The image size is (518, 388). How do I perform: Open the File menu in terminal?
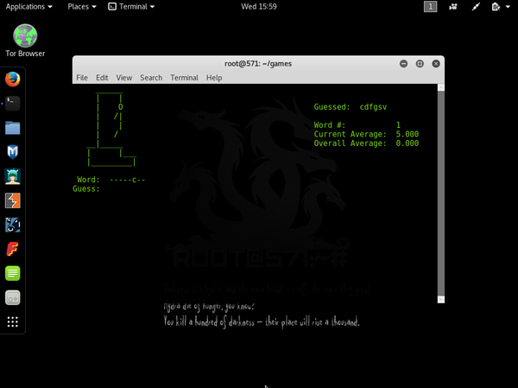click(x=82, y=78)
